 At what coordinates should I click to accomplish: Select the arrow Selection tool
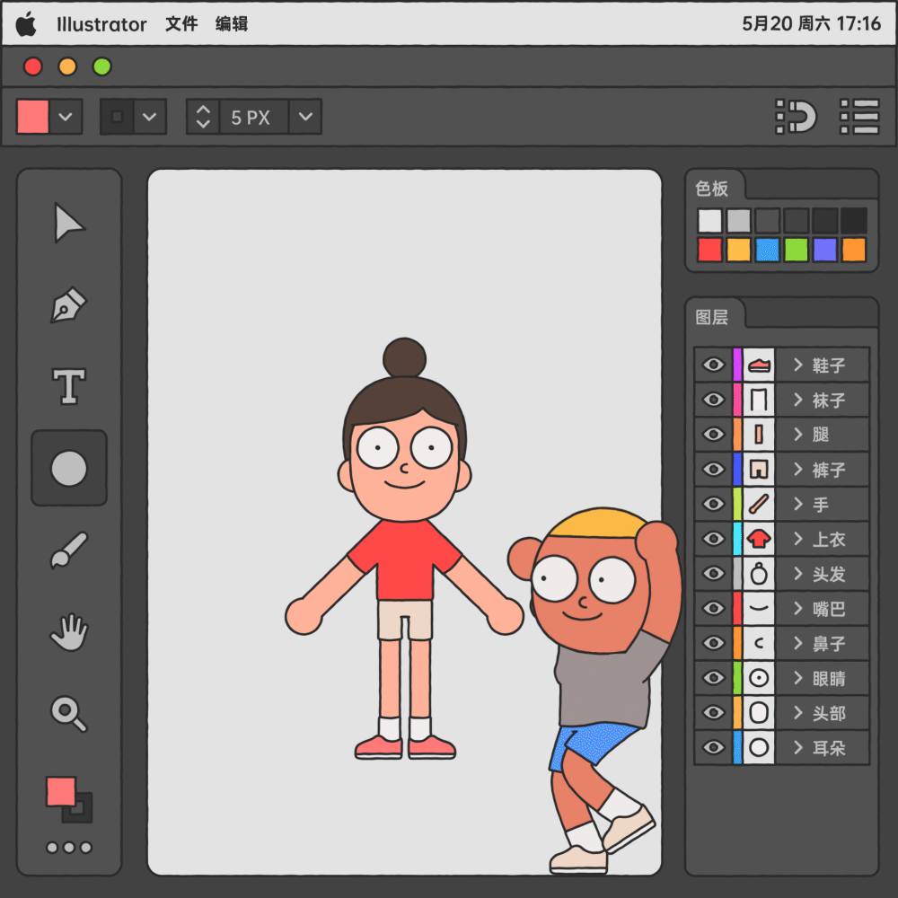69,223
